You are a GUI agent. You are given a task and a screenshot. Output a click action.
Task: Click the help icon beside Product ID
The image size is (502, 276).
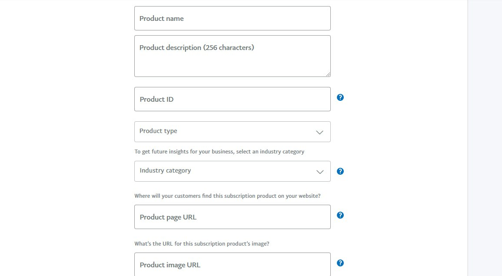coord(340,97)
